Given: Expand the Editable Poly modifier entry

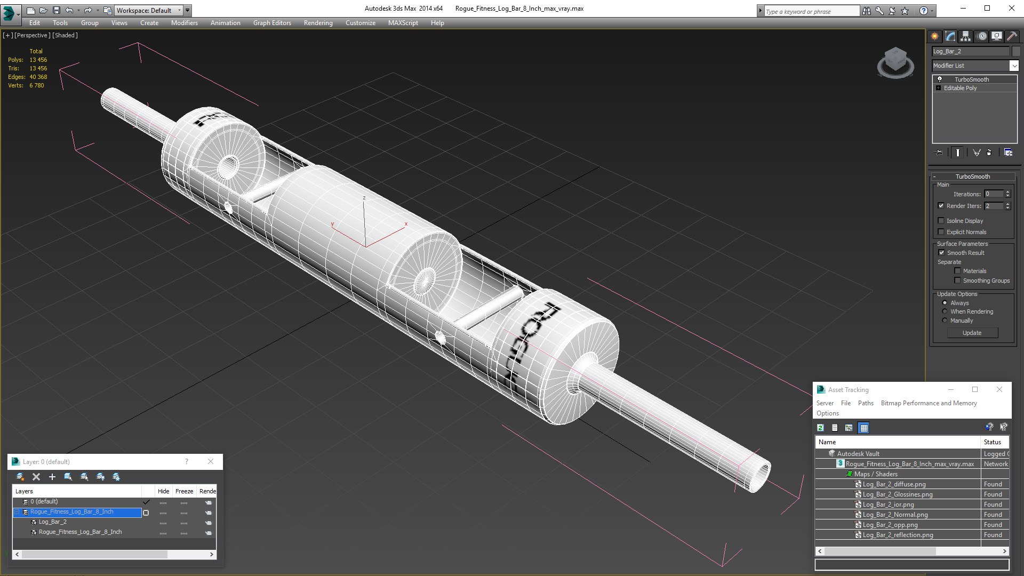Looking at the screenshot, I should 939,88.
